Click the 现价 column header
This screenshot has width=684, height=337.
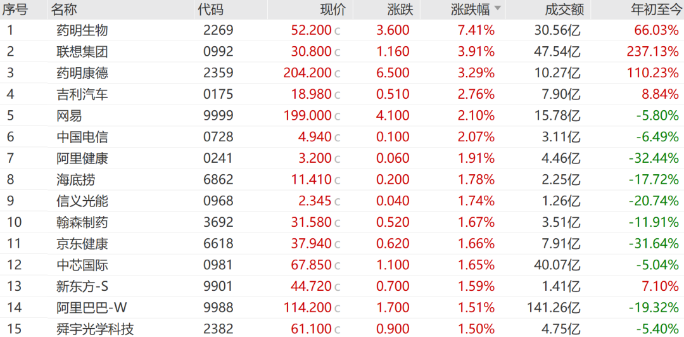pyautogui.click(x=333, y=9)
